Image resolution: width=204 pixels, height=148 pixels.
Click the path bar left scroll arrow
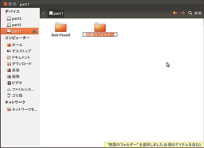(x=43, y=13)
